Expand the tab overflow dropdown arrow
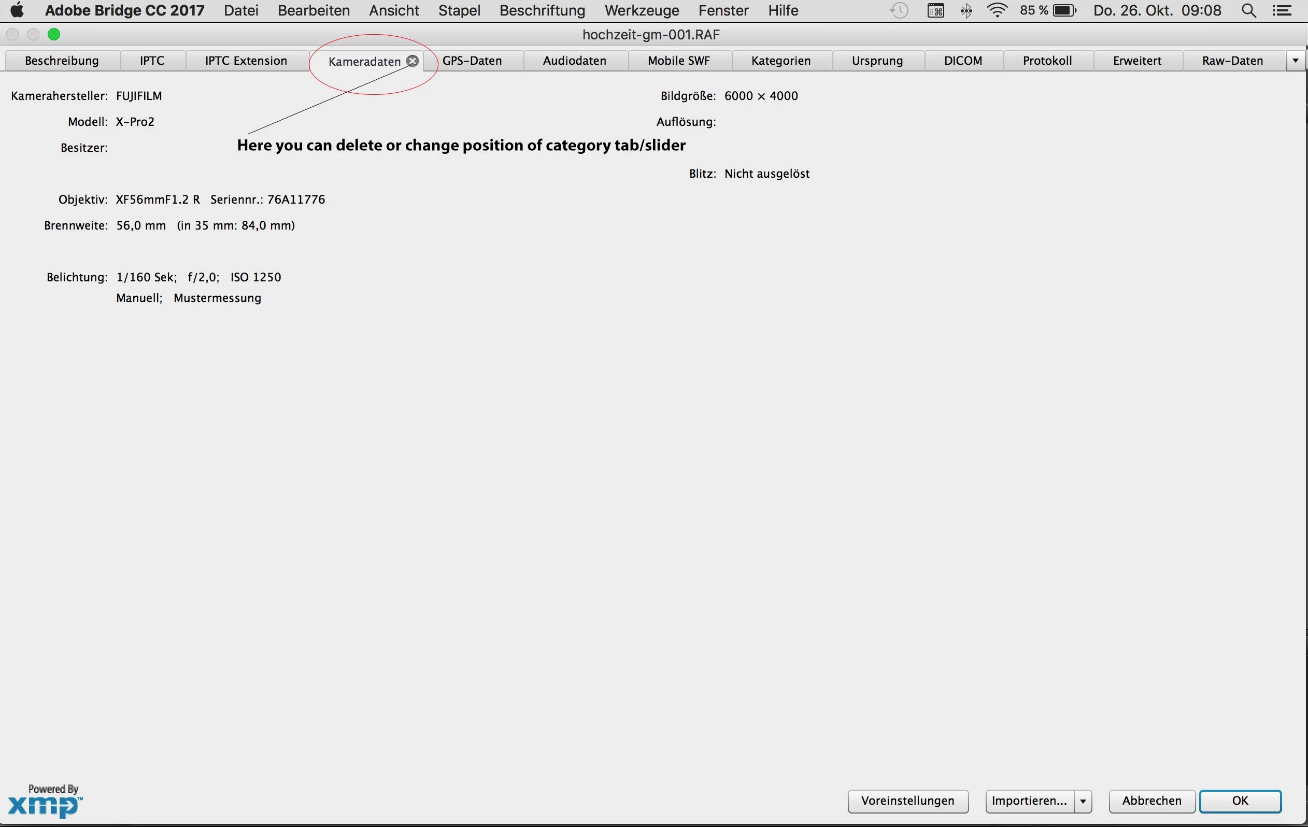1308x827 pixels. (x=1295, y=61)
